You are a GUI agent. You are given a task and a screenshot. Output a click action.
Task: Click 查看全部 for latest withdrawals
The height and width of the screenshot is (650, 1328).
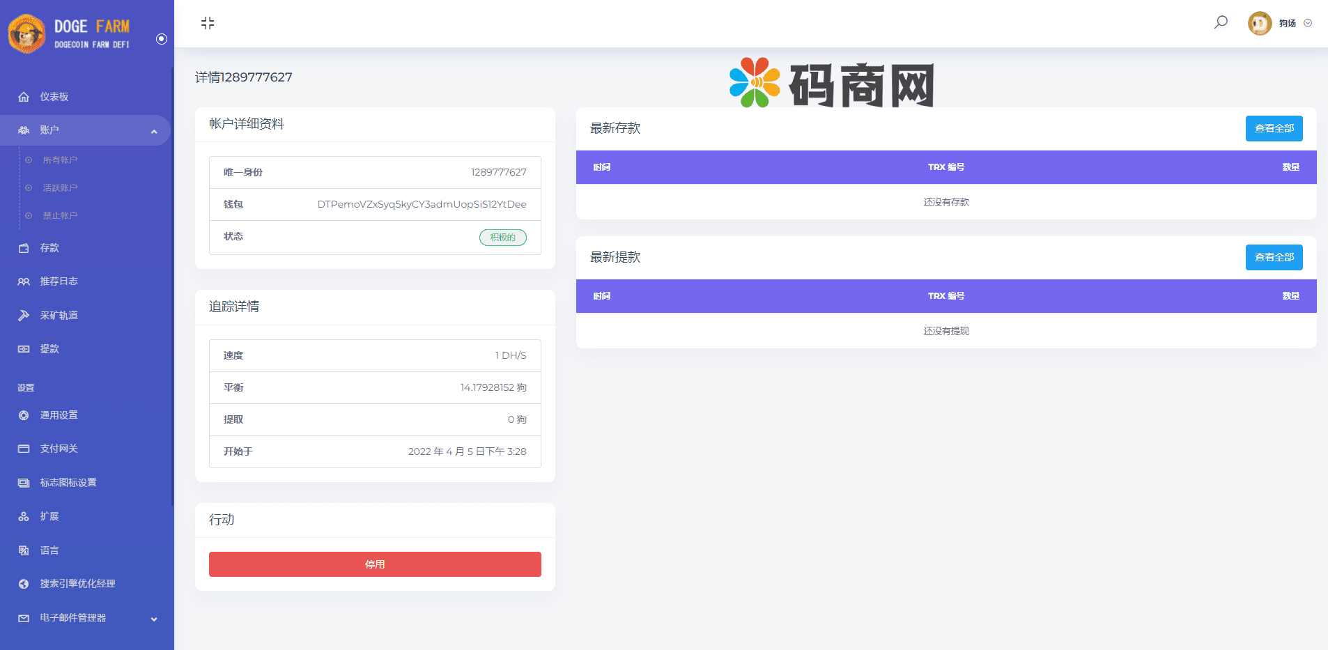pos(1274,257)
